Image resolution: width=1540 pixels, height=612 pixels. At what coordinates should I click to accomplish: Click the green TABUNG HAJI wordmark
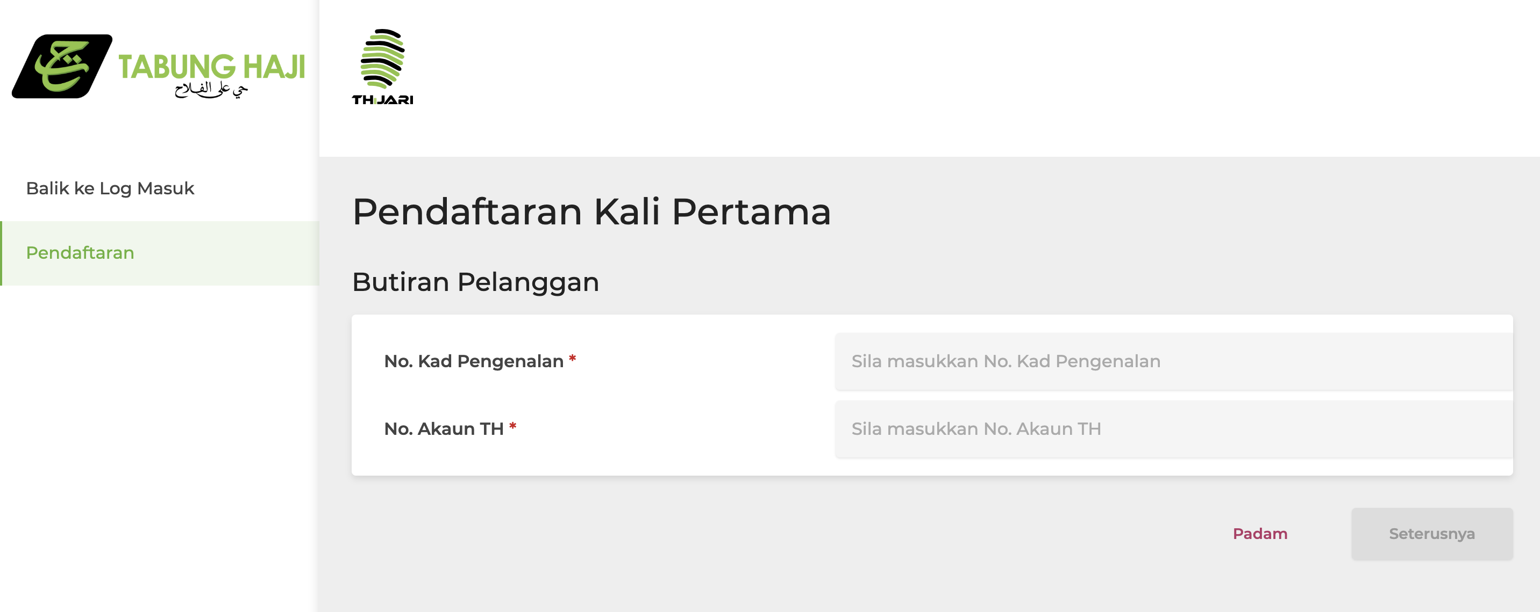click(x=212, y=66)
